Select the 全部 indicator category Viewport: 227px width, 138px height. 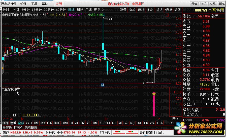click(x=21, y=123)
